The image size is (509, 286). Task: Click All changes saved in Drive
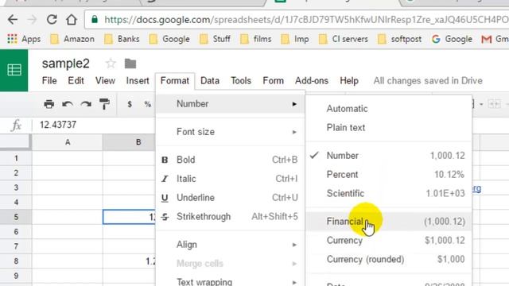[x=428, y=81]
